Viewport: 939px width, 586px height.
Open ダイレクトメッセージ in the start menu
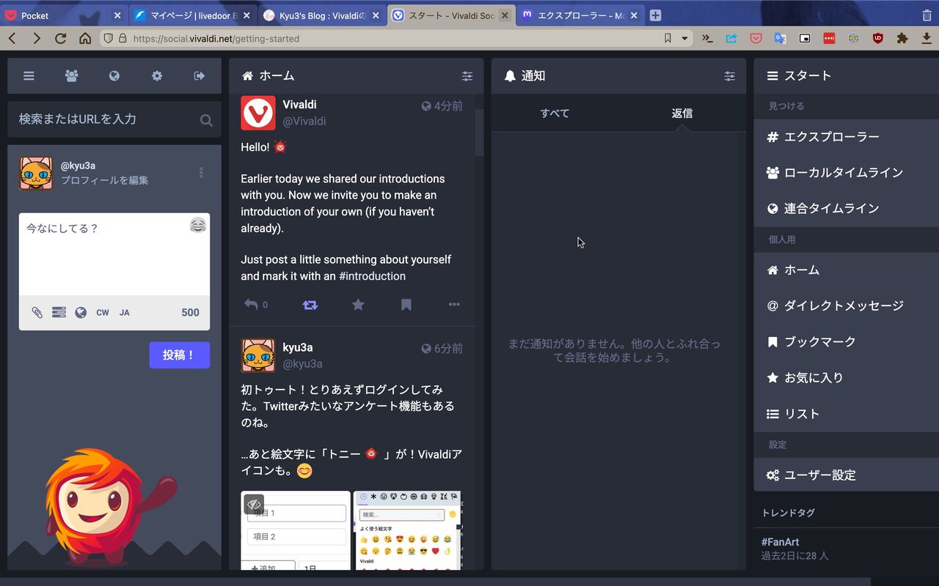846,306
